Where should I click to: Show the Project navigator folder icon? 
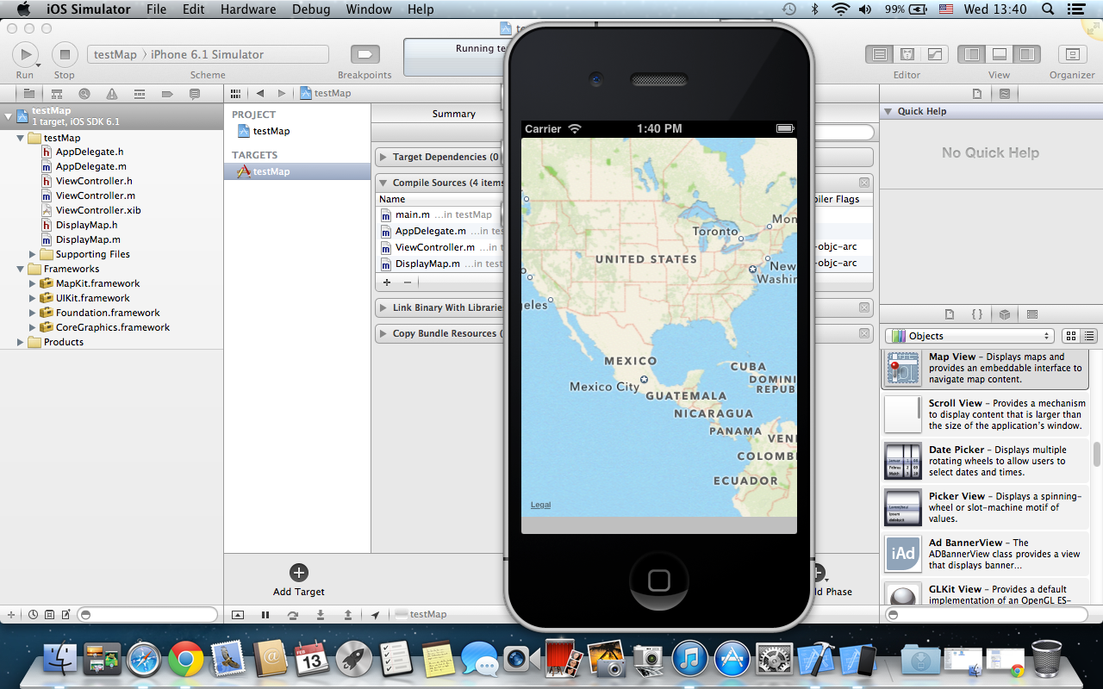tap(28, 94)
